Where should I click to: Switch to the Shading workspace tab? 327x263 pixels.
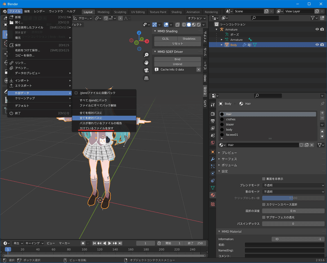point(177,12)
